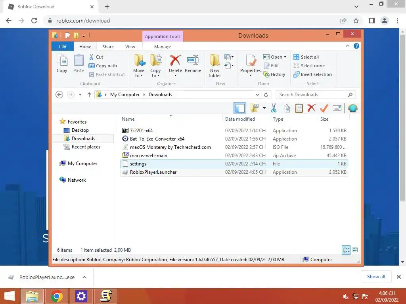406x304 pixels.
Task: Open the New item dropdown in the ribbon
Action: (x=229, y=57)
